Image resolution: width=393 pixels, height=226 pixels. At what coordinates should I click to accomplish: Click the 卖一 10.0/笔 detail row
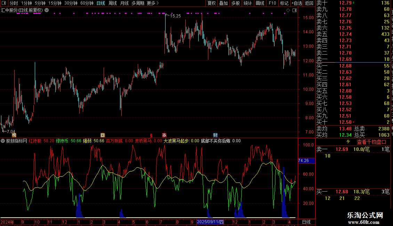353,149
